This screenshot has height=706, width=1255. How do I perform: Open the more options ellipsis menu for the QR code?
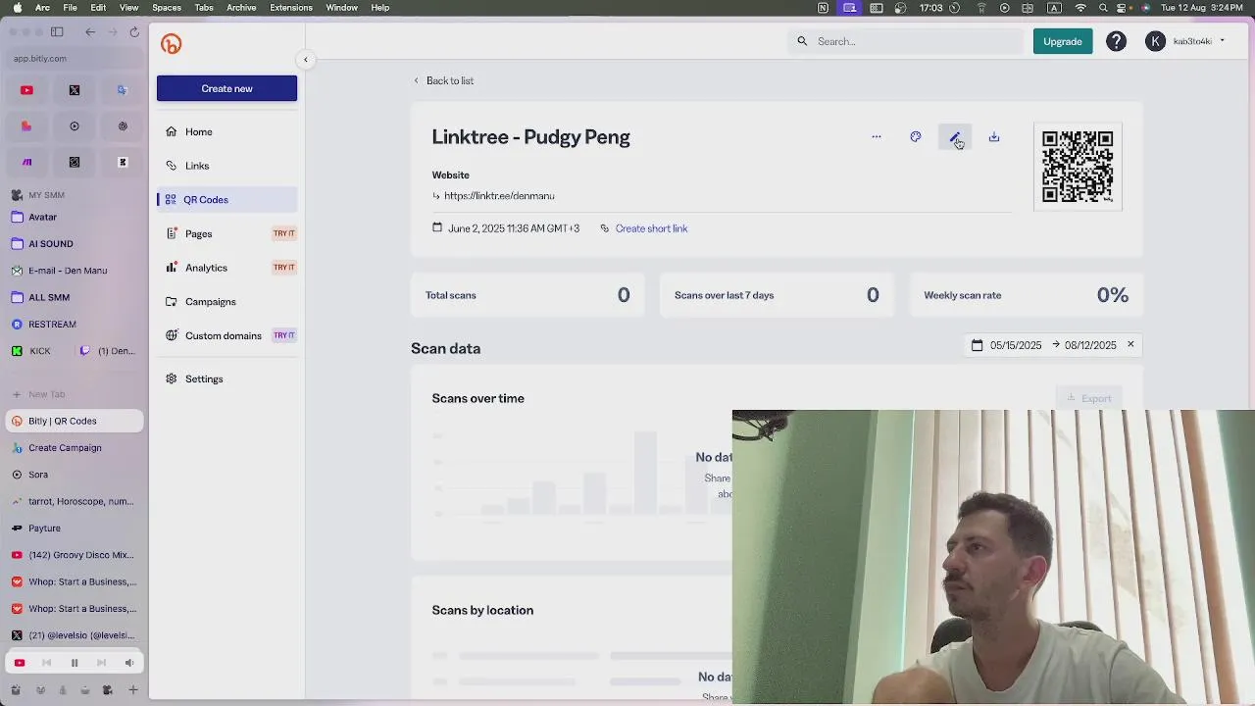point(877,137)
